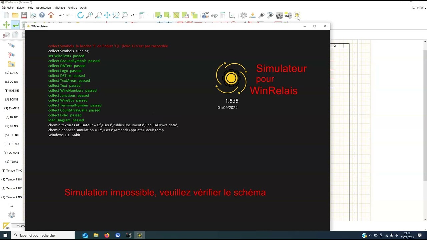Open the Fenêtre menu
427x240 pixels.
click(x=72, y=8)
